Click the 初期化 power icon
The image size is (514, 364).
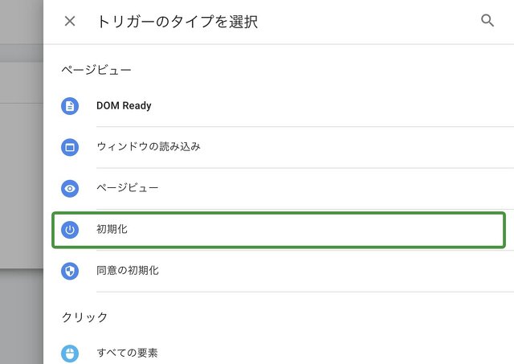point(70,230)
